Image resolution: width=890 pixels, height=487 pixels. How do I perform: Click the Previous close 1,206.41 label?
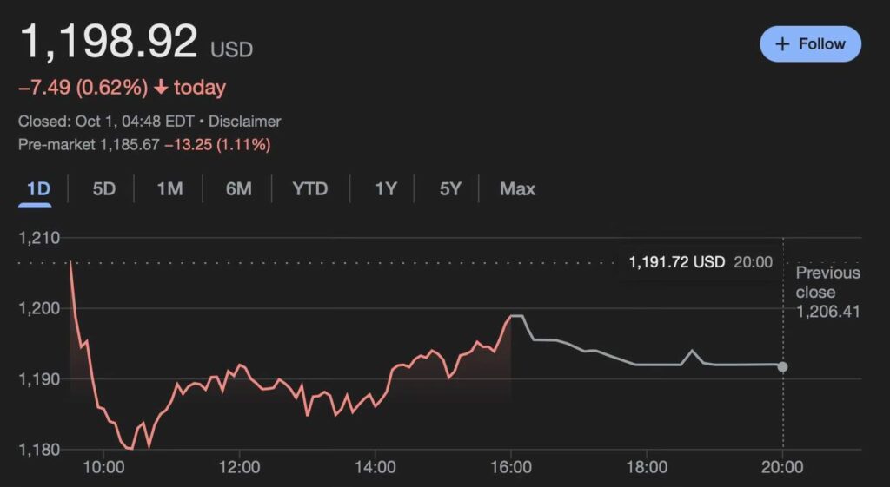click(827, 292)
